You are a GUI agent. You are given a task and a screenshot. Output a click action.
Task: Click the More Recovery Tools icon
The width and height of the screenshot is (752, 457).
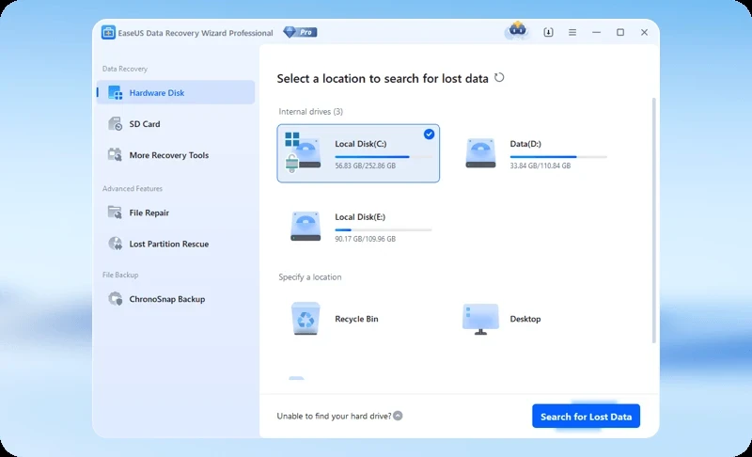tap(115, 155)
